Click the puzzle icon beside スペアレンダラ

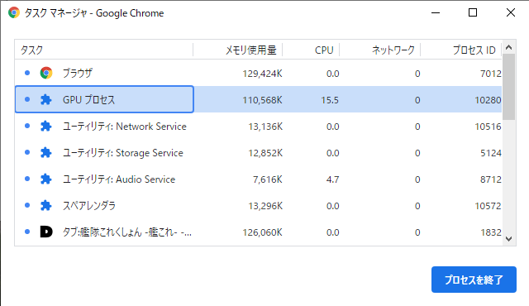(x=46, y=205)
